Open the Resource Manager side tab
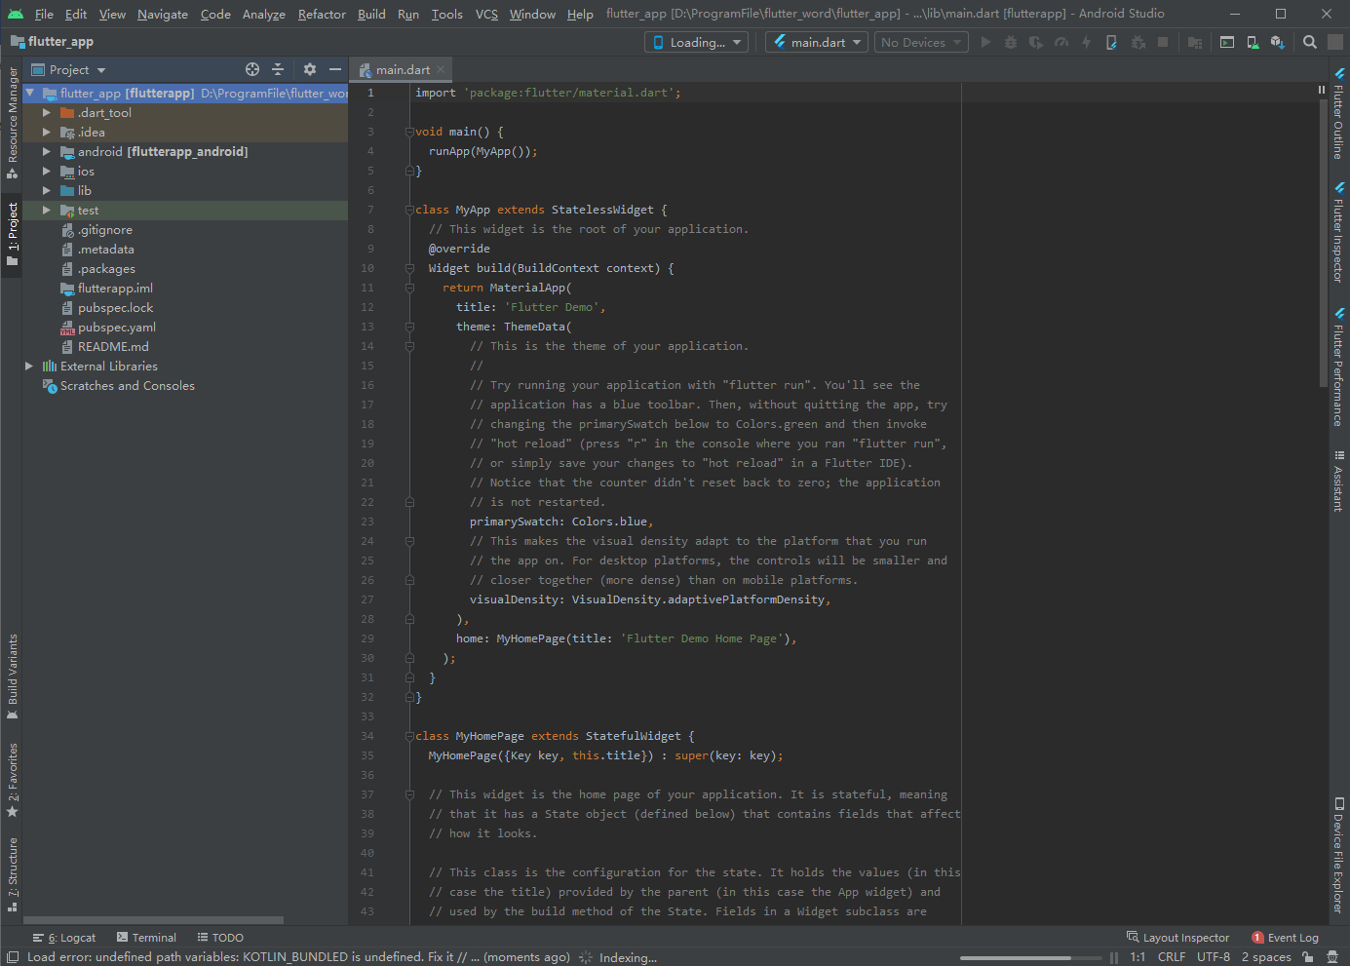Screen dimensions: 1350x966 (12, 123)
